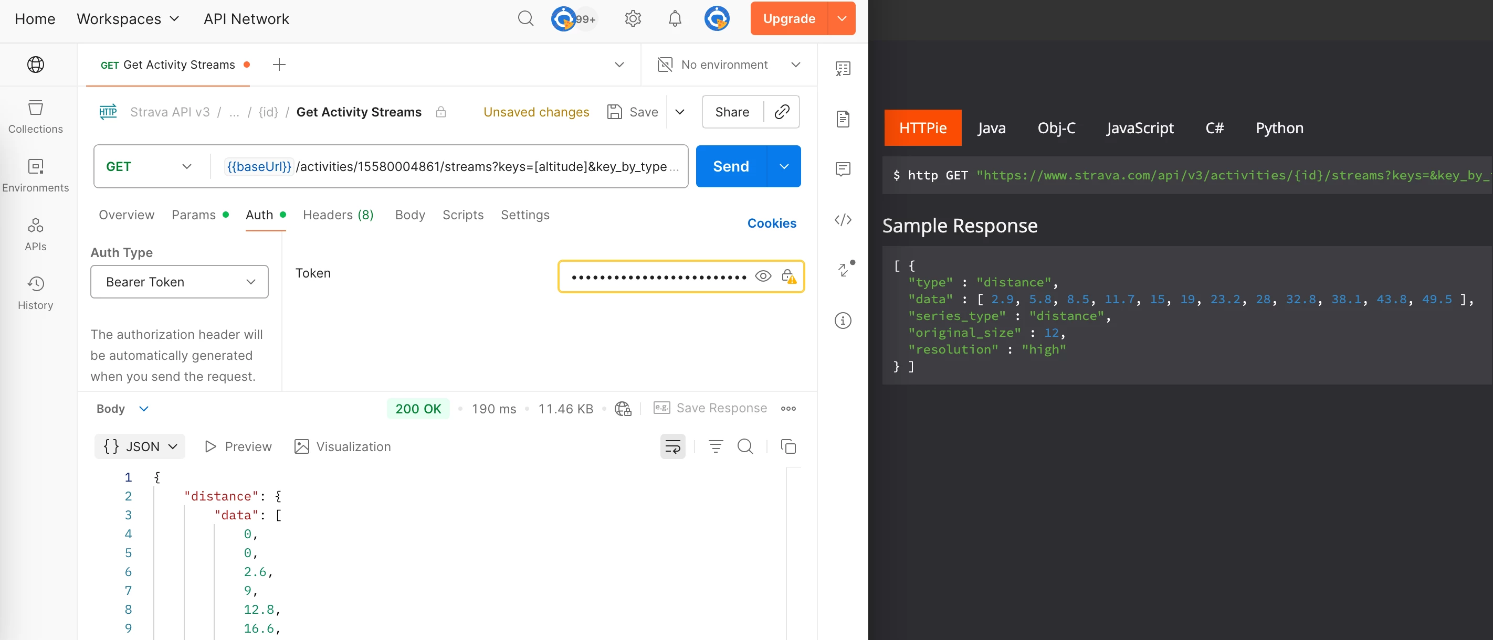Viewport: 1493px width, 640px height.
Task: Open History in the sidebar
Action: (35, 293)
